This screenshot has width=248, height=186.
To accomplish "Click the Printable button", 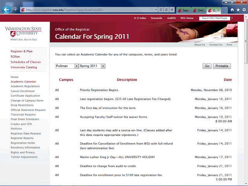I will (x=222, y=66).
